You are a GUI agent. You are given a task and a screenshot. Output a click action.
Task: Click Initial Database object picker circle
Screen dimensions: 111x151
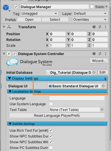94,72
